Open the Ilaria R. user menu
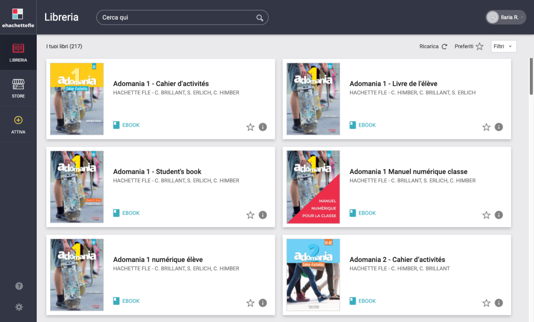This screenshot has width=534, height=322. tap(506, 17)
